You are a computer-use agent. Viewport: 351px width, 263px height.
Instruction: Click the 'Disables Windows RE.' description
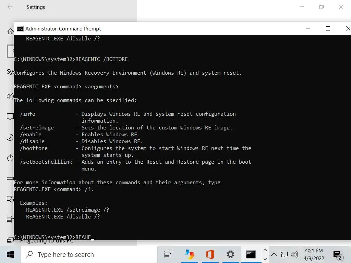pos(112,141)
